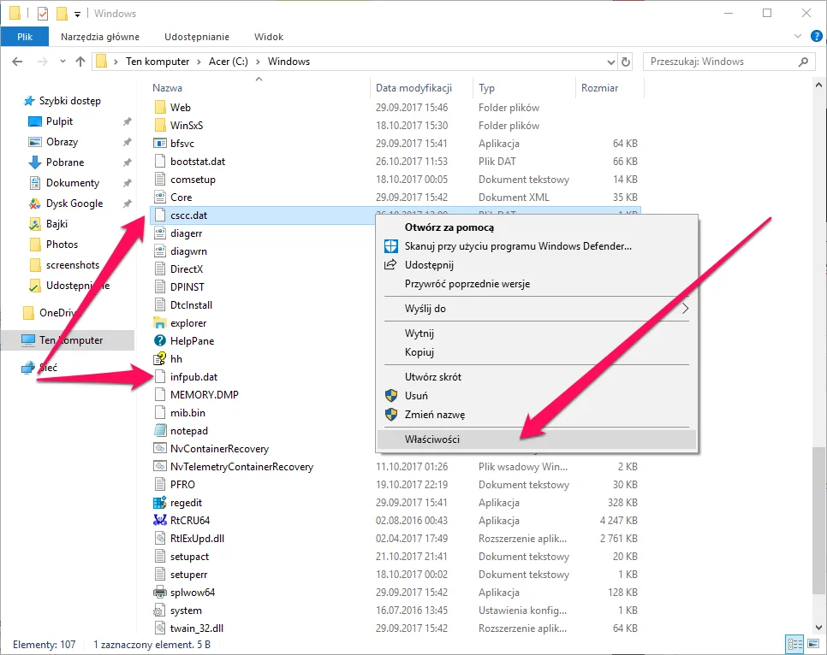Click the Pobrane download arrow icon
Screen dimensions: 827x655
point(35,162)
